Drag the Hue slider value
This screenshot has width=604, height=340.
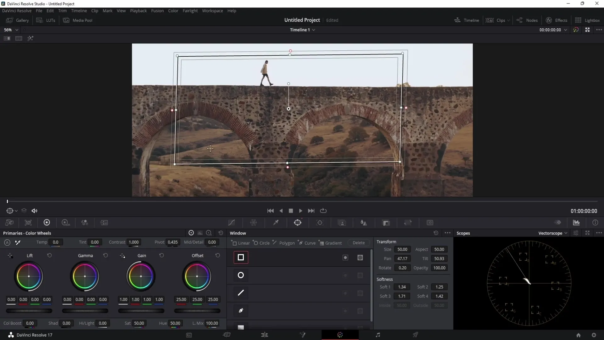point(175,323)
